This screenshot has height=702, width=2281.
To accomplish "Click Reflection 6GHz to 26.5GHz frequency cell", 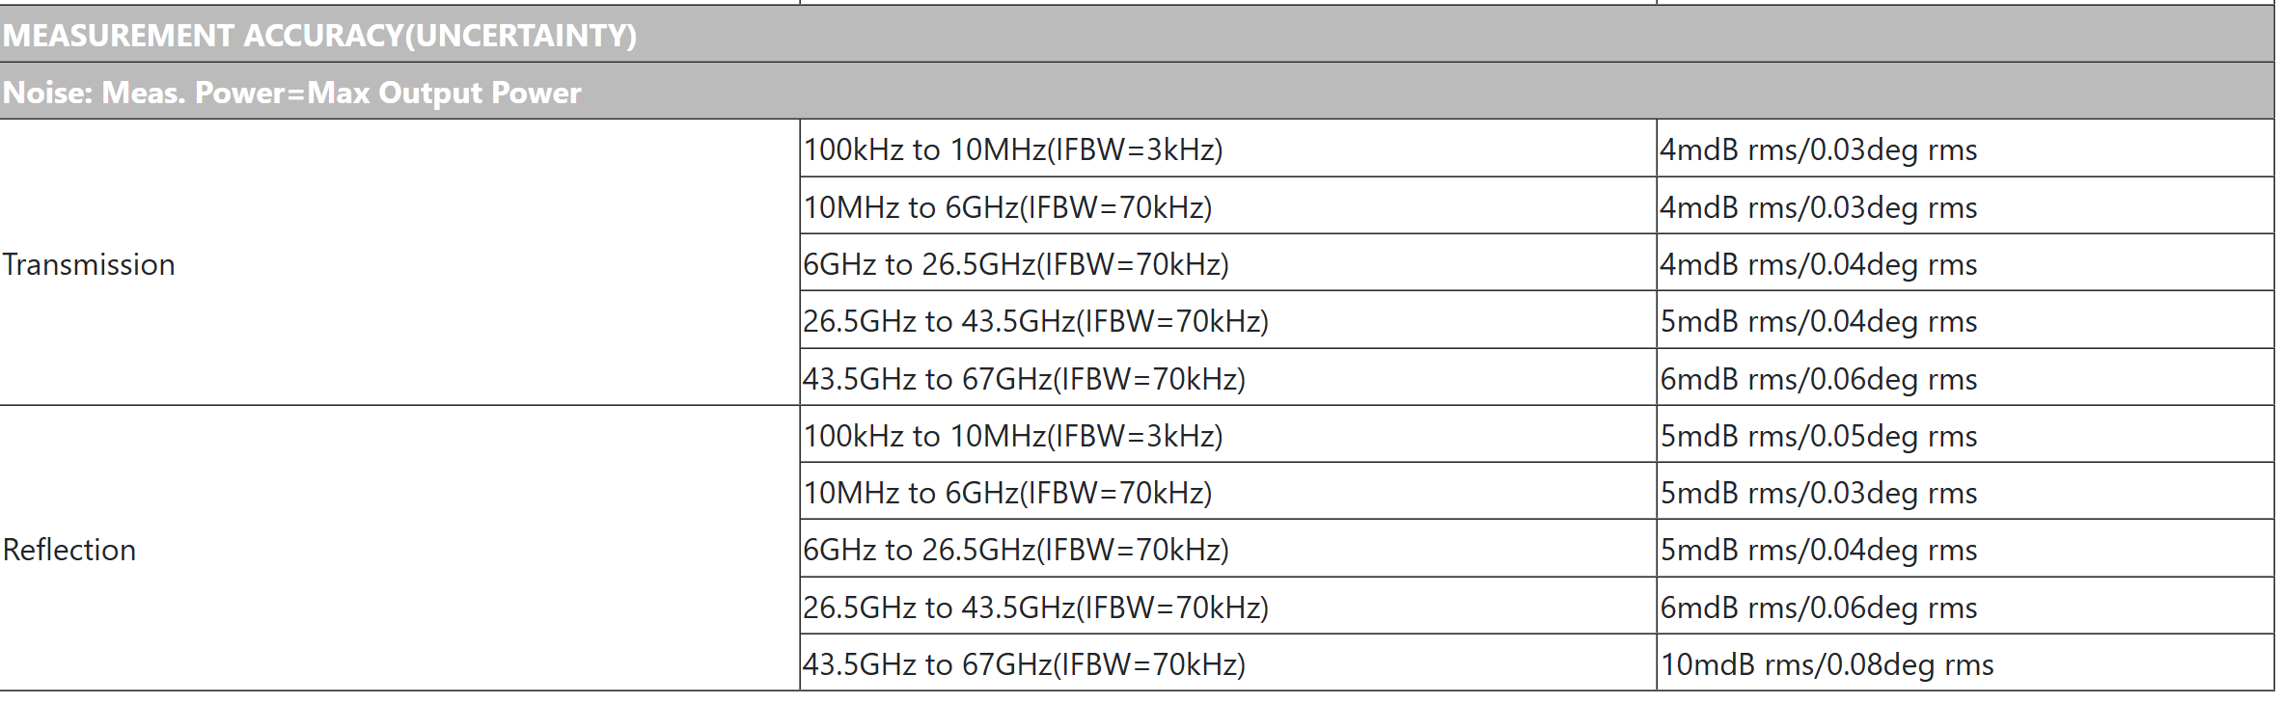I will click(1016, 550).
